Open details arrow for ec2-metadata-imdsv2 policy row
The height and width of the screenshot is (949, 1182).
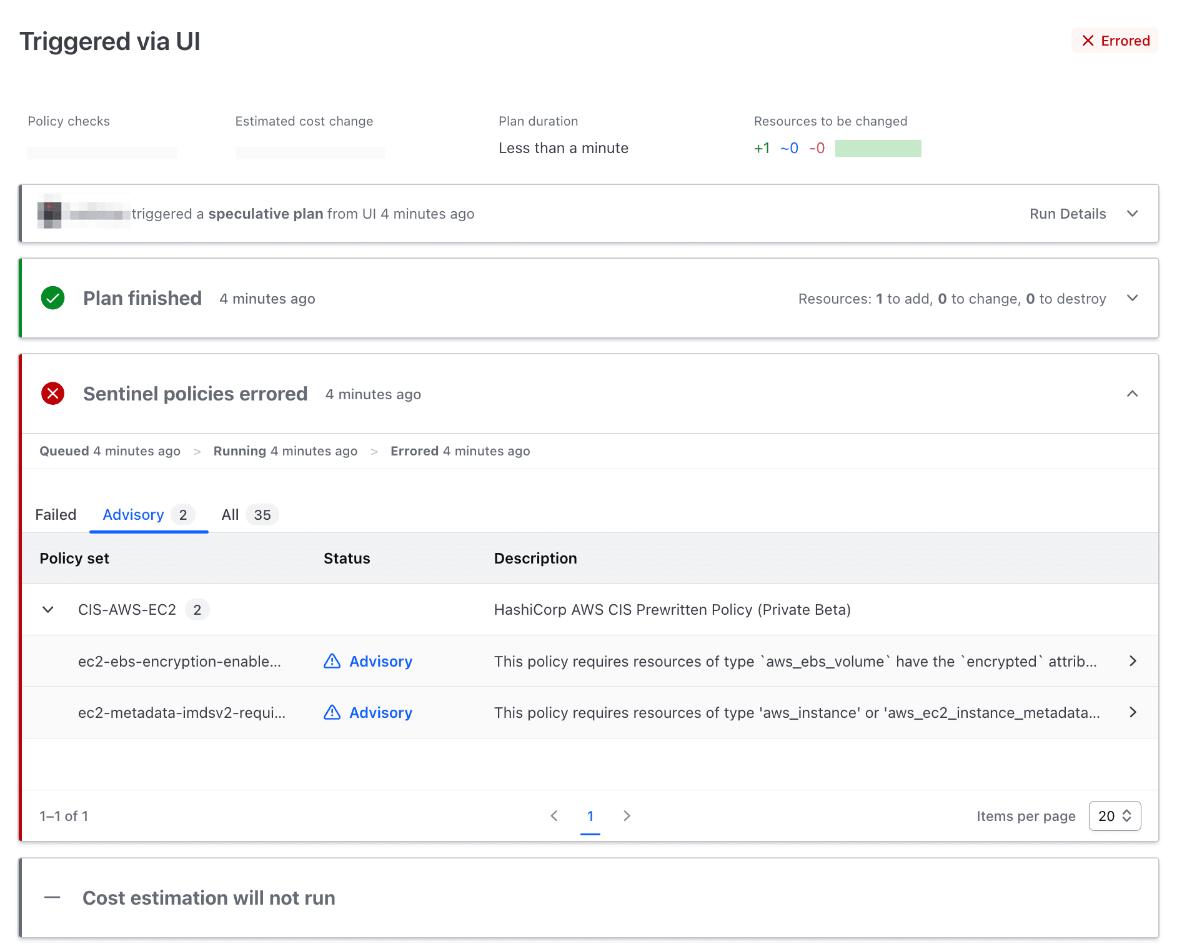pyautogui.click(x=1133, y=712)
